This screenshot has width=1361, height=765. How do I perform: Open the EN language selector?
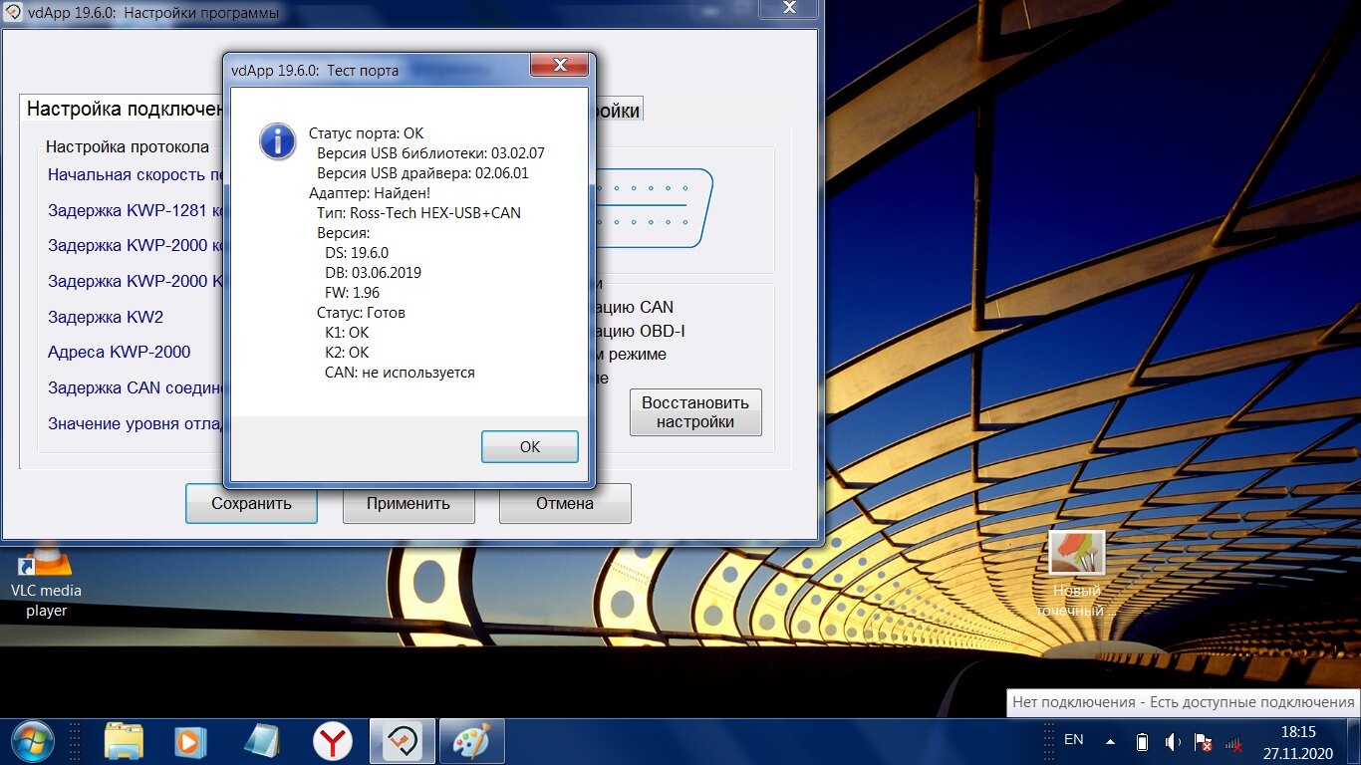pyautogui.click(x=1073, y=740)
